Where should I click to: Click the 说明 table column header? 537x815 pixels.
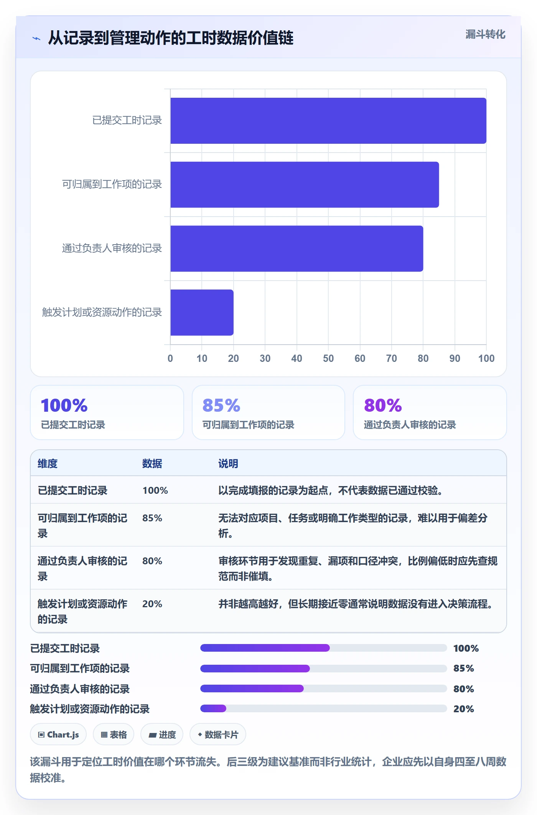(228, 463)
